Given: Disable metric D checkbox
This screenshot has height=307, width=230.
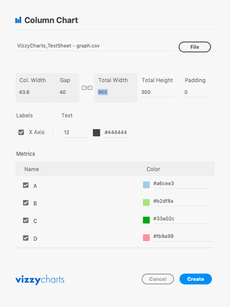Looking at the screenshot, I should [x=26, y=238].
